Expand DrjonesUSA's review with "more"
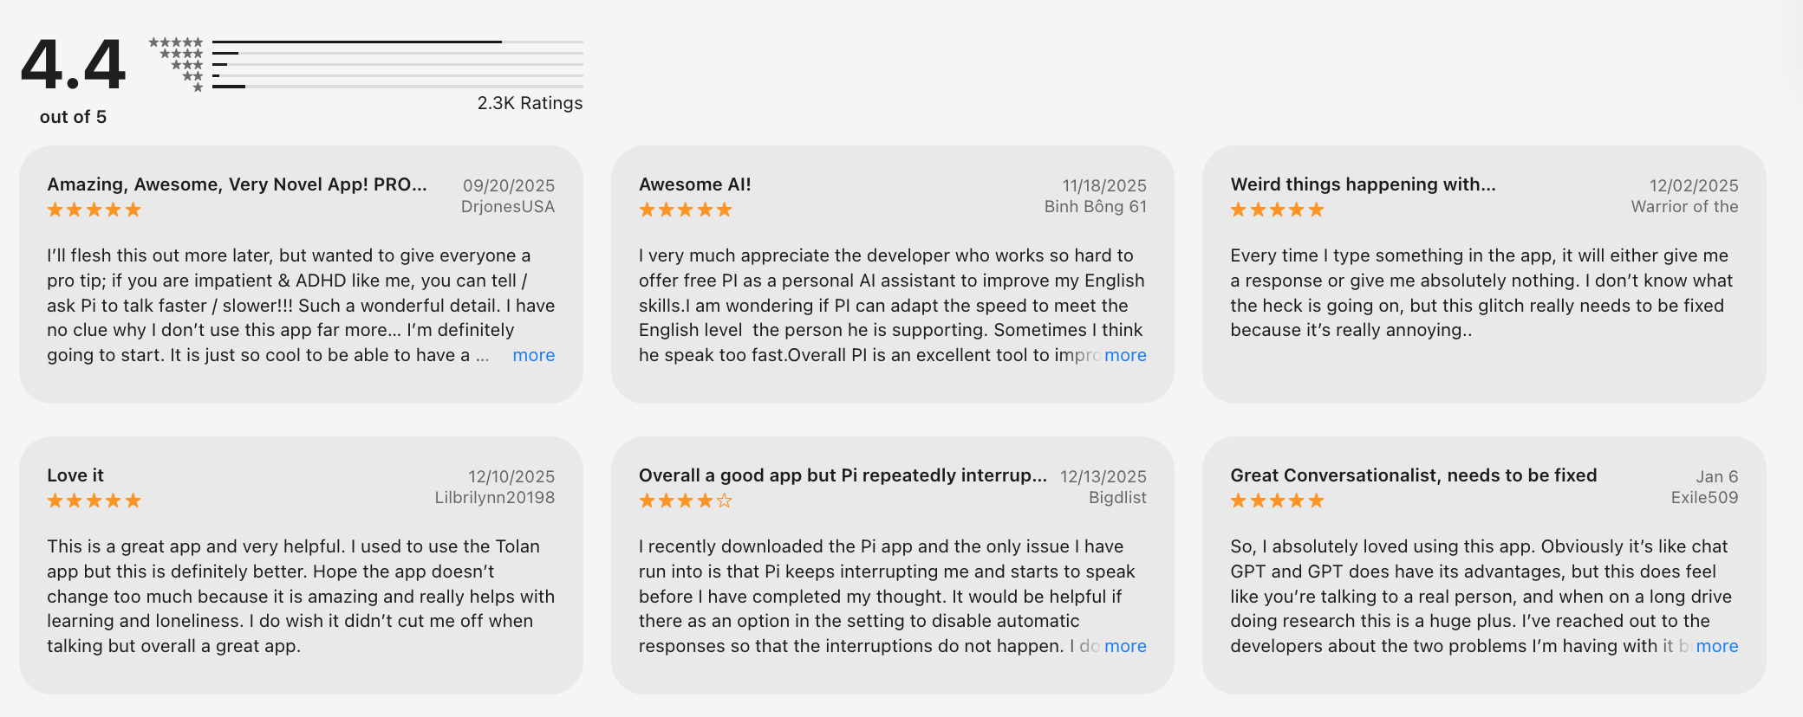The width and height of the screenshot is (1803, 717). (x=533, y=355)
